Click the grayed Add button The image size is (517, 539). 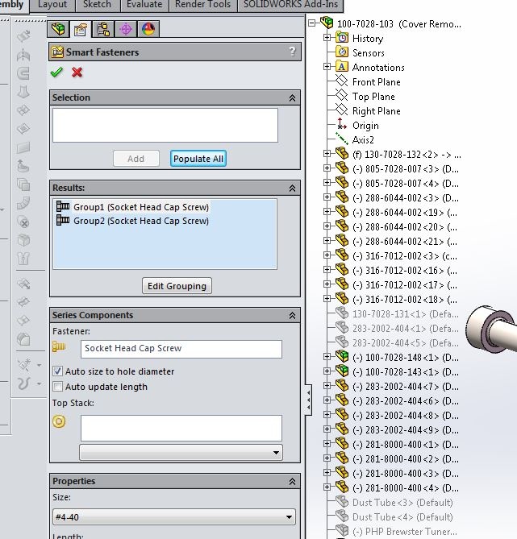136,159
